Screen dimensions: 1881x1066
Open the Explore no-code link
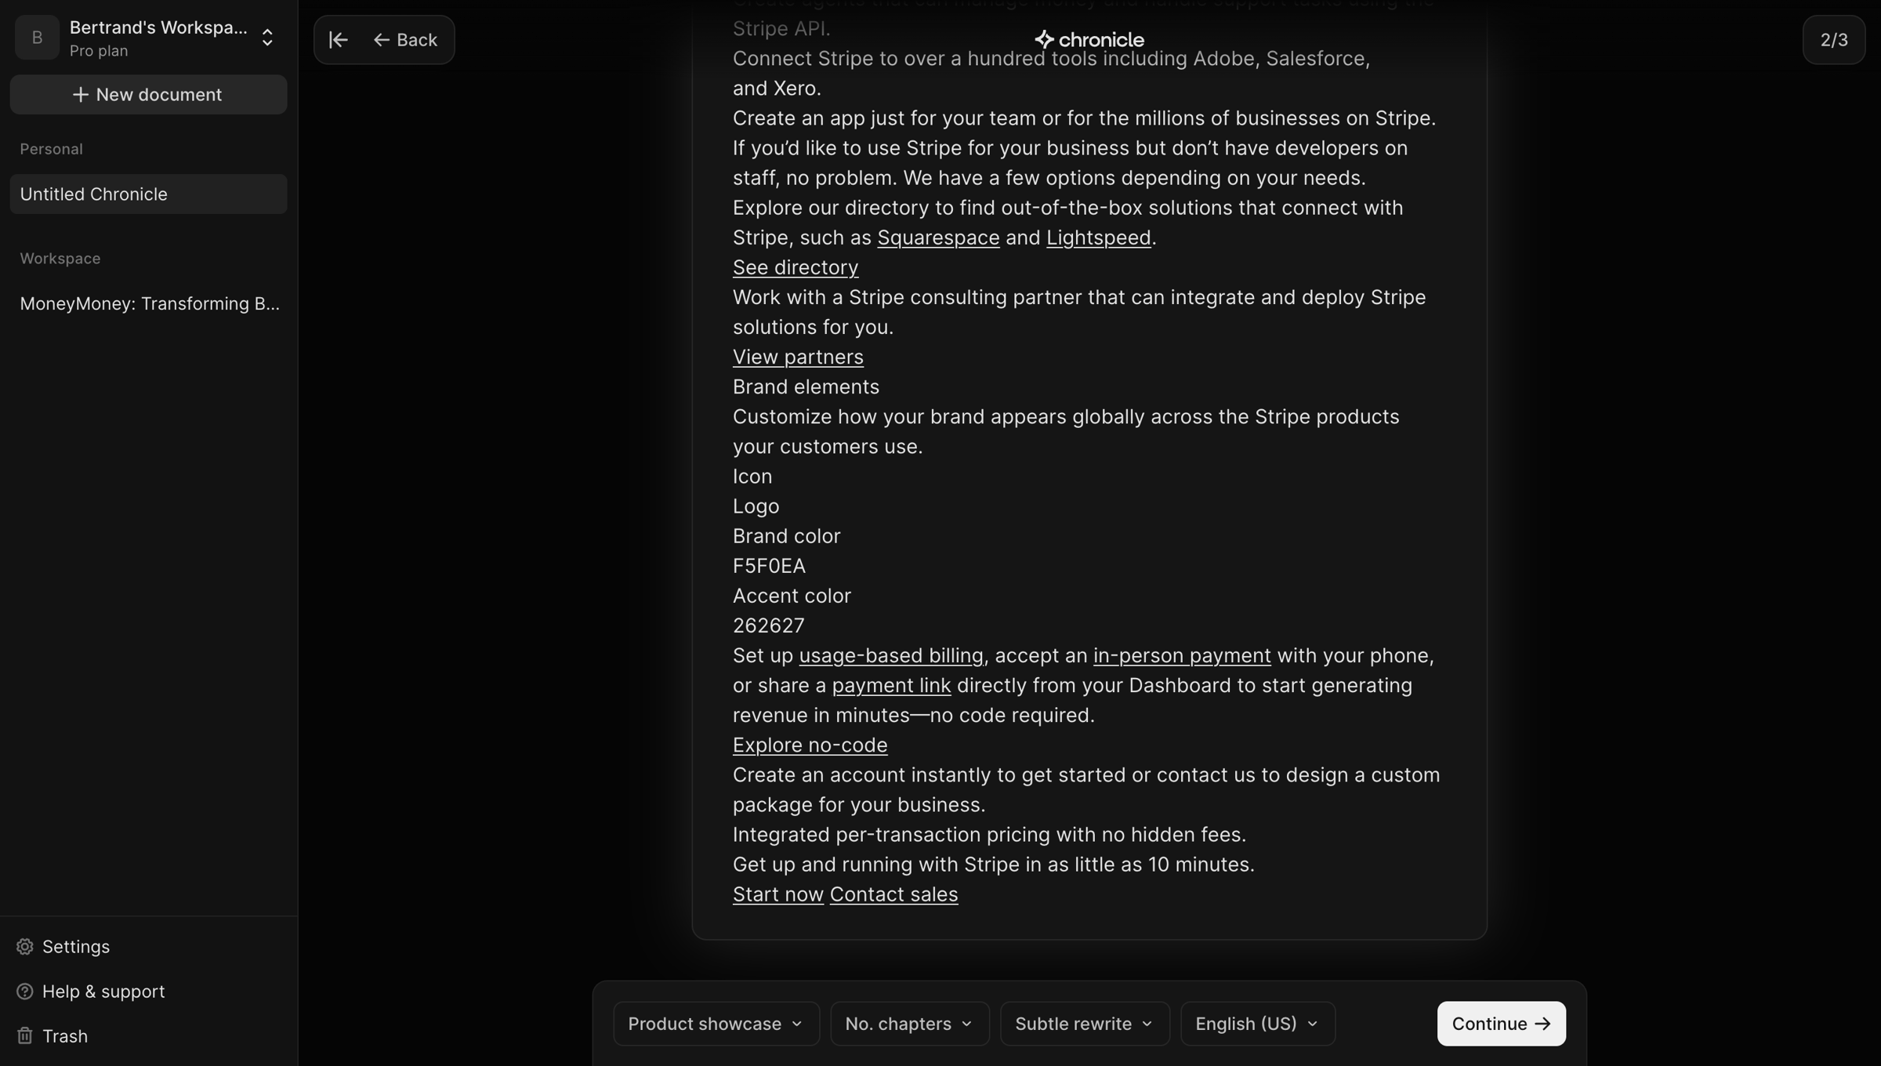(x=810, y=745)
